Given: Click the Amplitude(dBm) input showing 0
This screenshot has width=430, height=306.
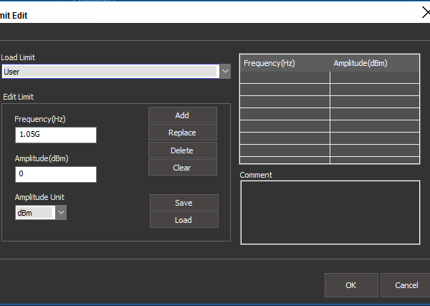Looking at the screenshot, I should [x=55, y=174].
